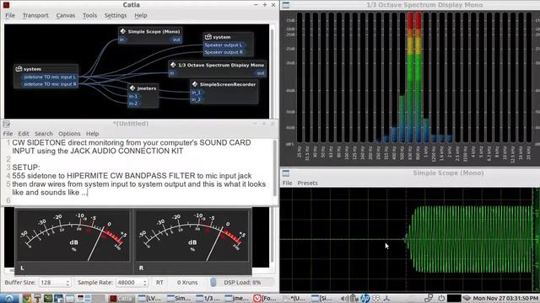Viewport: 540px width, 303px height.
Task: Open the text editor's Search menu
Action: pyautogui.click(x=43, y=134)
